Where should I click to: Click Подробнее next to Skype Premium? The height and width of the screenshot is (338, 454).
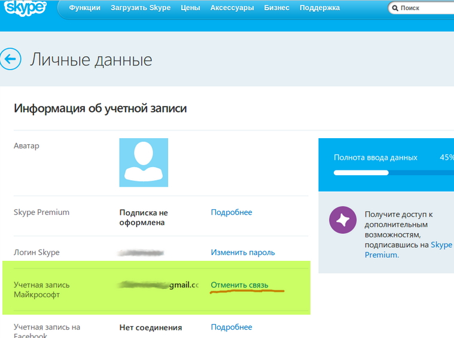[231, 212]
